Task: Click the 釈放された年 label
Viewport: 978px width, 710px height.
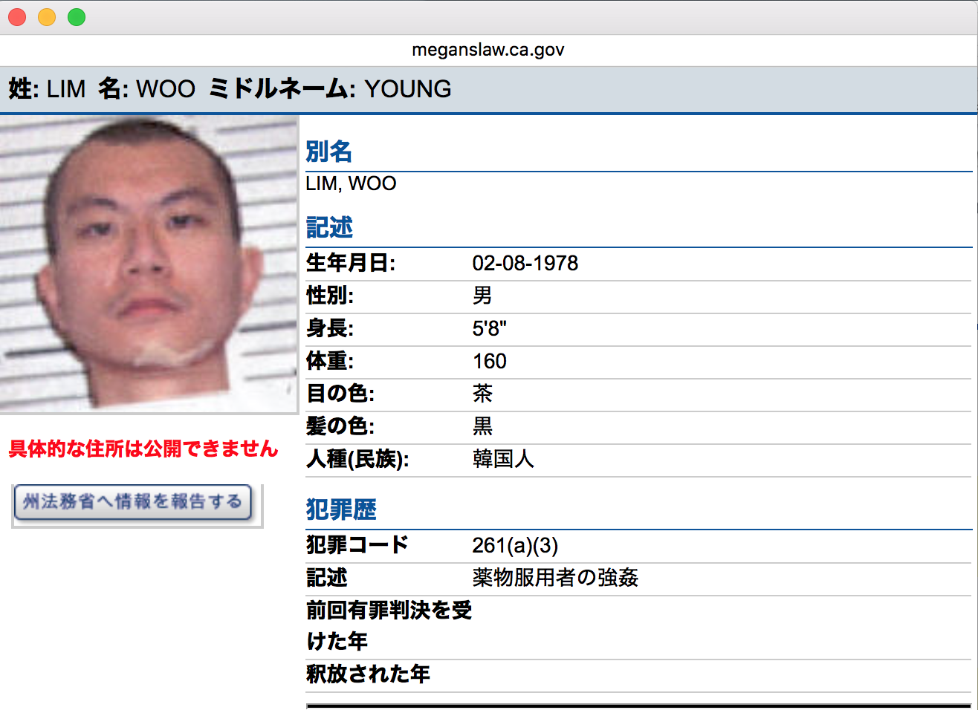Action: point(368,674)
